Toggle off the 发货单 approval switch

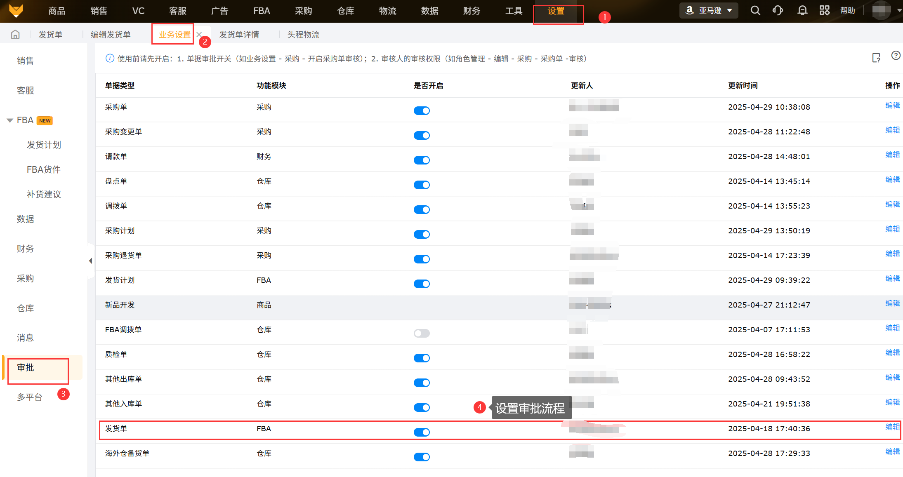click(422, 432)
